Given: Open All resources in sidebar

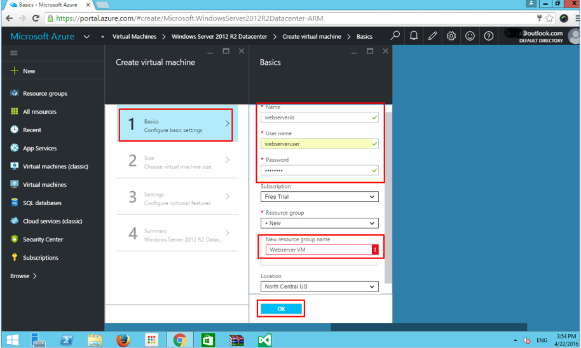Looking at the screenshot, I should coord(39,112).
